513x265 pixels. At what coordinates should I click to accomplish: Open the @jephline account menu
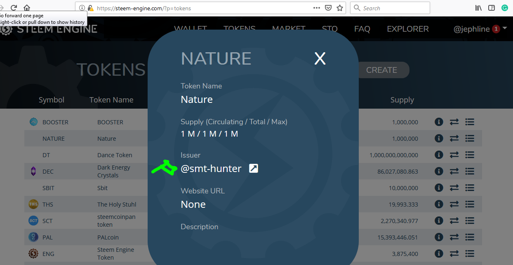pos(472,29)
